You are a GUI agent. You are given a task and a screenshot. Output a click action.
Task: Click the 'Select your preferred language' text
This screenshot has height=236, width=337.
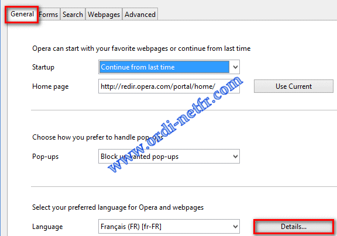click(x=80, y=207)
